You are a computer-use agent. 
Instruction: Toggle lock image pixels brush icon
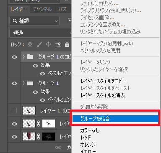[x=39, y=44]
